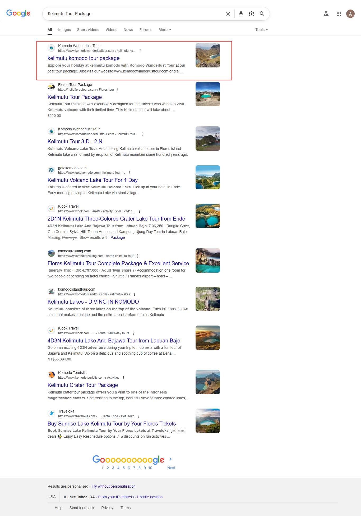
Task: Open kelimutu komodo tour package link
Action: [x=84, y=58]
